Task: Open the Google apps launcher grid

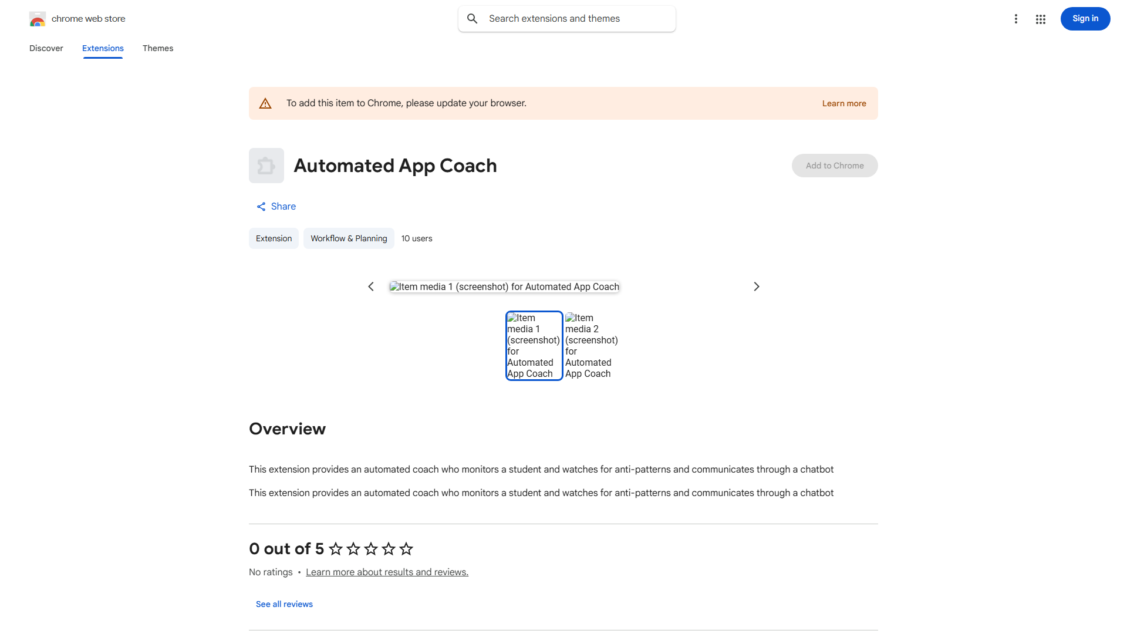Action: pos(1041,19)
